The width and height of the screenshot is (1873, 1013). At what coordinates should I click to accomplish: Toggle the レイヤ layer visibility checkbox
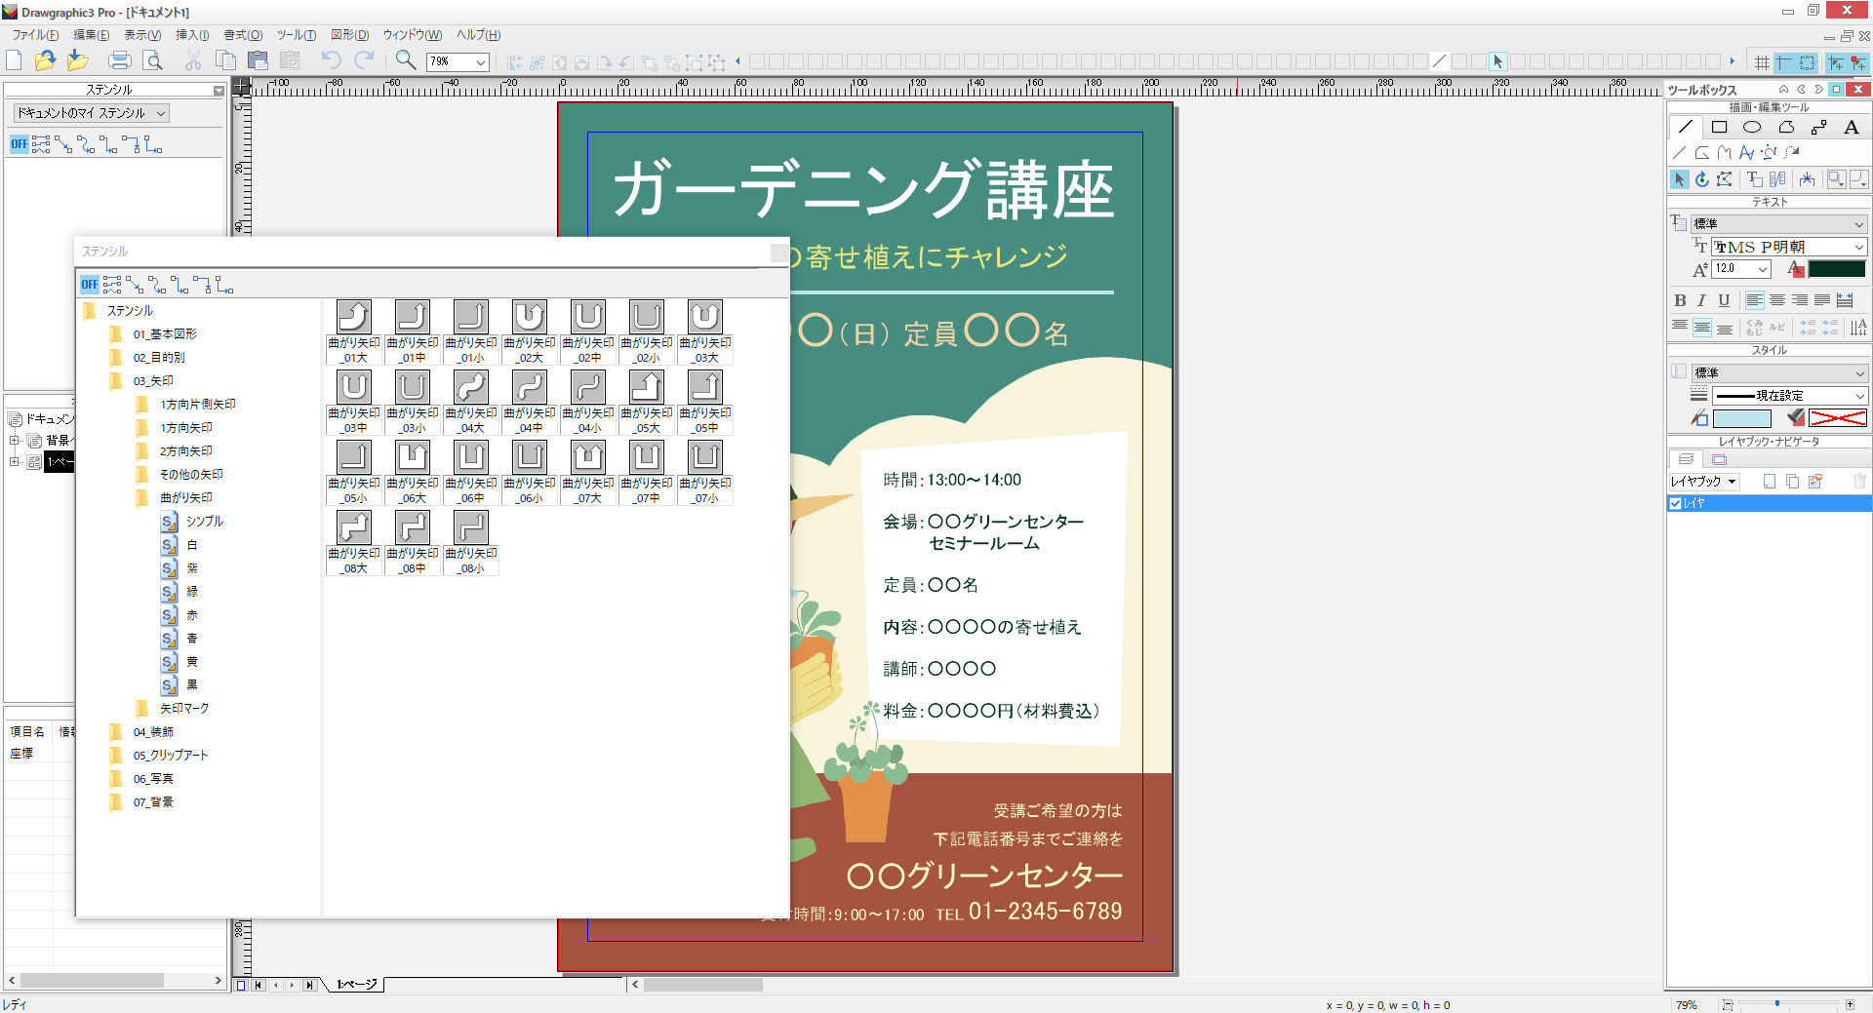point(1675,504)
